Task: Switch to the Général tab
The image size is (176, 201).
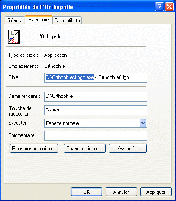Action: (x=15, y=21)
